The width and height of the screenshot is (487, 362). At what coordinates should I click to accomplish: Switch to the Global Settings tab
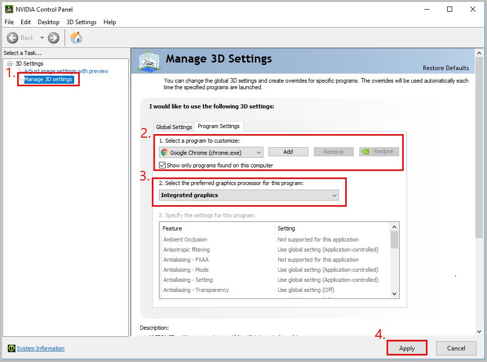pos(174,127)
